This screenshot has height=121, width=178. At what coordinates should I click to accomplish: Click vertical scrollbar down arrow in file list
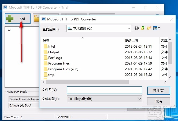[170, 77]
